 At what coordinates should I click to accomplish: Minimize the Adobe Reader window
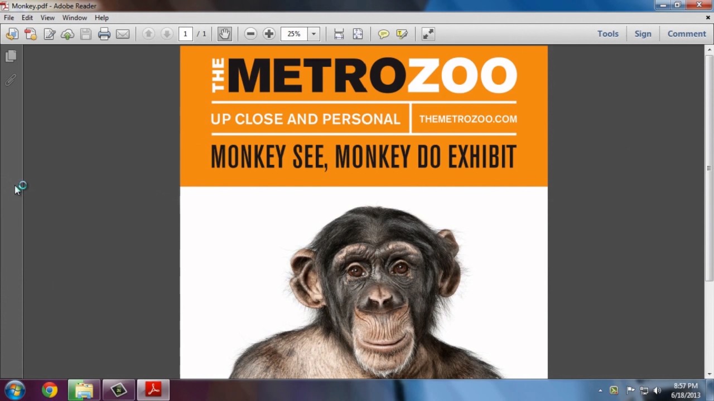click(662, 5)
